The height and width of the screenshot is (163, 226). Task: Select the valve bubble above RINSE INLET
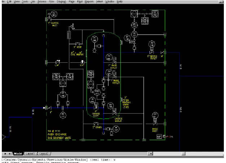[x=155, y=115]
